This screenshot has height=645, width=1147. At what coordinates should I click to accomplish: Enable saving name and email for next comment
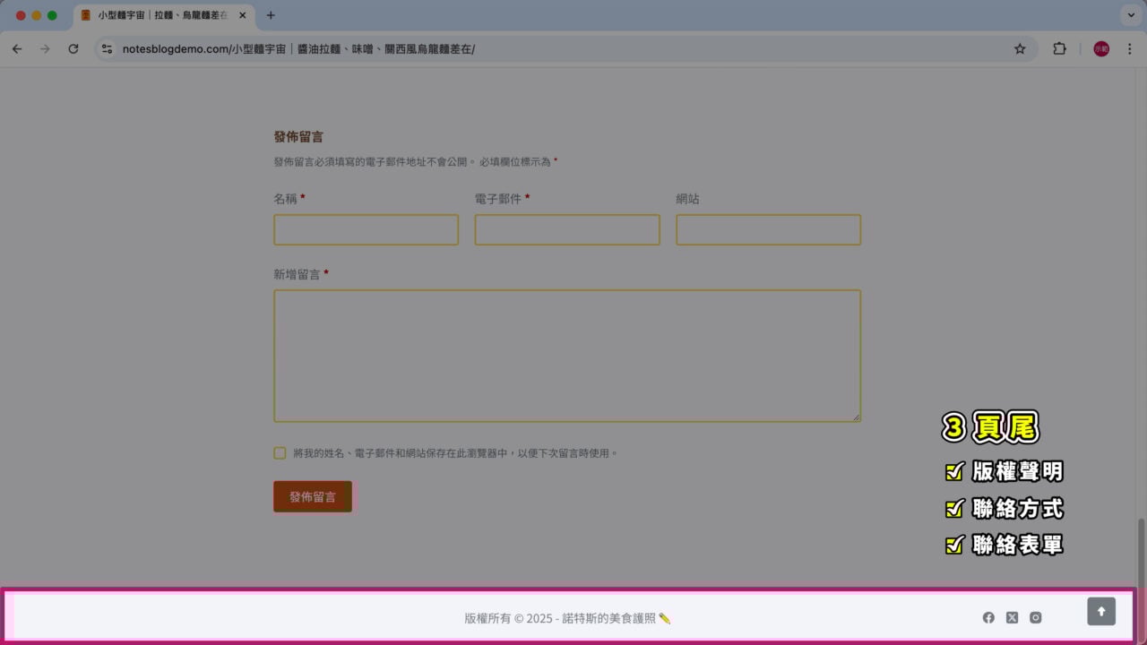click(x=280, y=452)
